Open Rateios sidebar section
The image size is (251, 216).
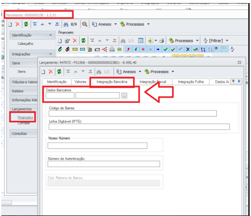tap(24, 91)
